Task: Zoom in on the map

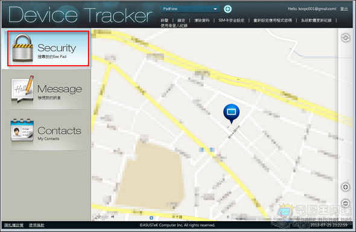Action: point(345,187)
